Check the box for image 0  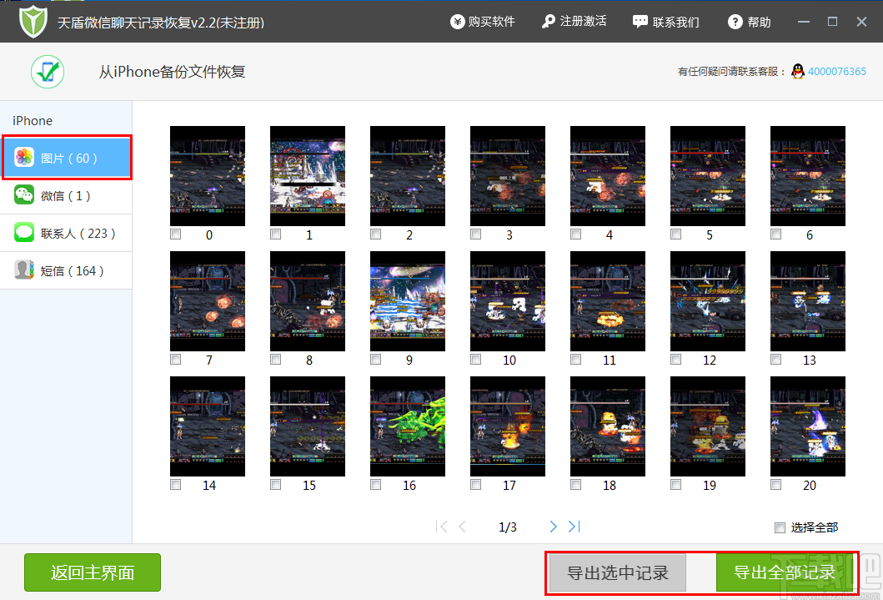(176, 234)
